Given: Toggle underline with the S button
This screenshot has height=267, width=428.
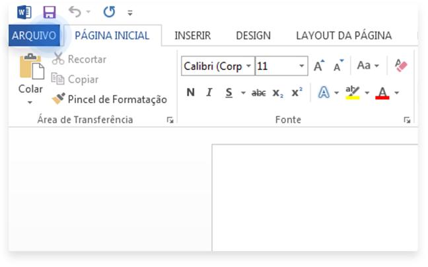Looking at the screenshot, I should (x=229, y=93).
